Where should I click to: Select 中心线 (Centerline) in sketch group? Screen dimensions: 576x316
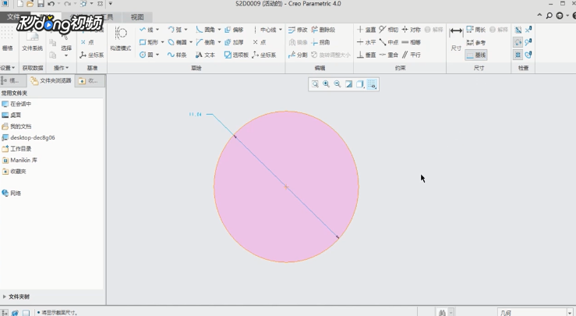tap(265, 30)
